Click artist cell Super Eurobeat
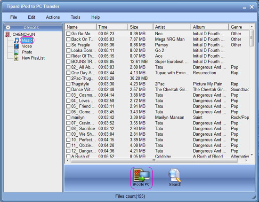Screen dimensions: 259x202 [x=171, y=62]
